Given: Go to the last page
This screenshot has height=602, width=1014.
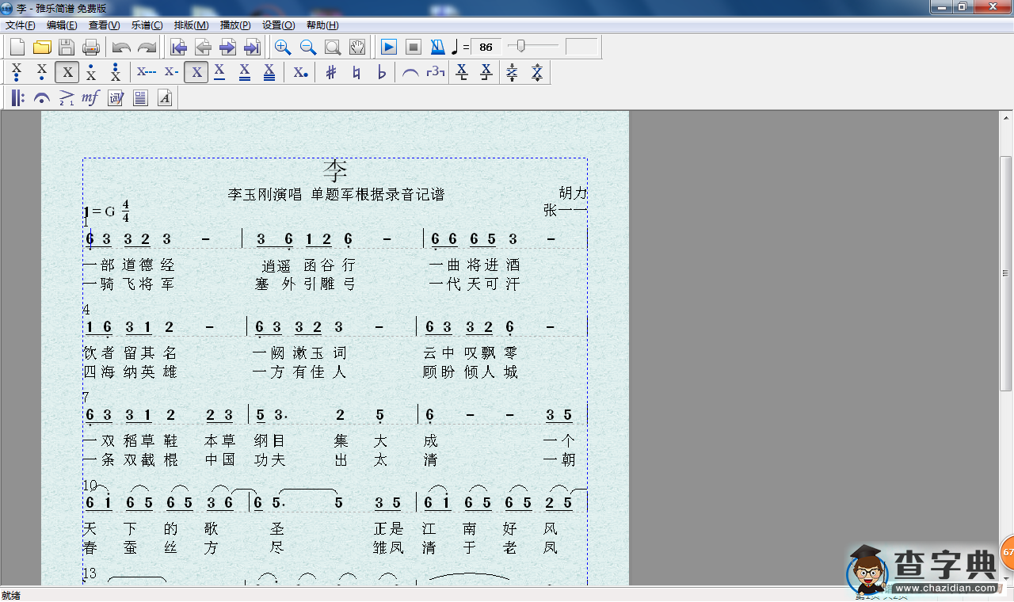Looking at the screenshot, I should [253, 47].
